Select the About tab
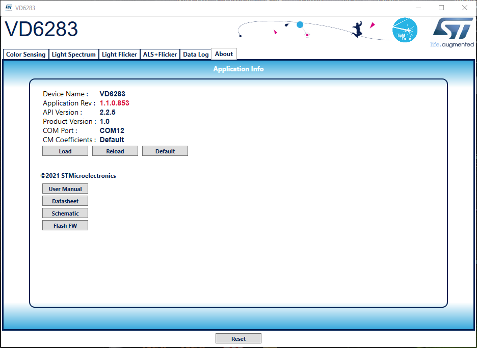This screenshot has height=348, width=477. [224, 54]
